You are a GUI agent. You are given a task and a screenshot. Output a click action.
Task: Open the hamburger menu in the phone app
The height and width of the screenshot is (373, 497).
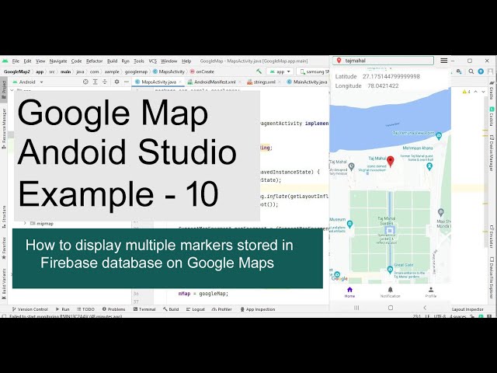(443, 61)
